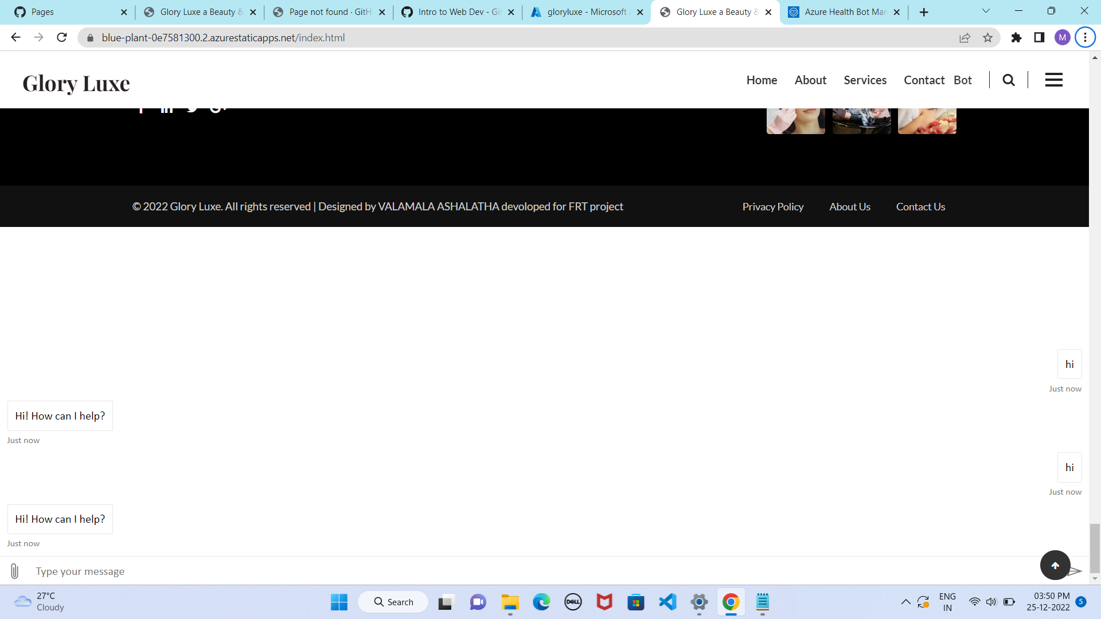This screenshot has width=1101, height=619.
Task: Click the Bot navigation link
Action: (x=962, y=80)
